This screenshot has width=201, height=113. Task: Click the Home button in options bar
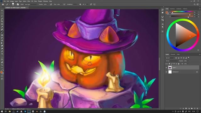[x=3, y=4]
